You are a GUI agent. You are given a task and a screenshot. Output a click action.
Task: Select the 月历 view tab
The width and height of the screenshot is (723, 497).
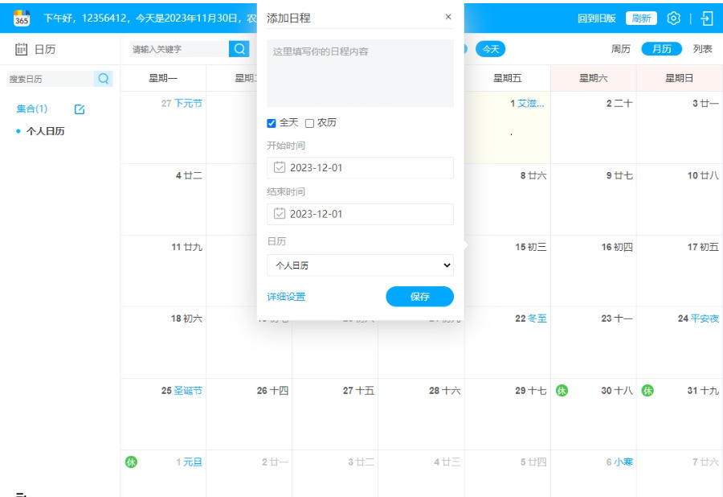661,49
